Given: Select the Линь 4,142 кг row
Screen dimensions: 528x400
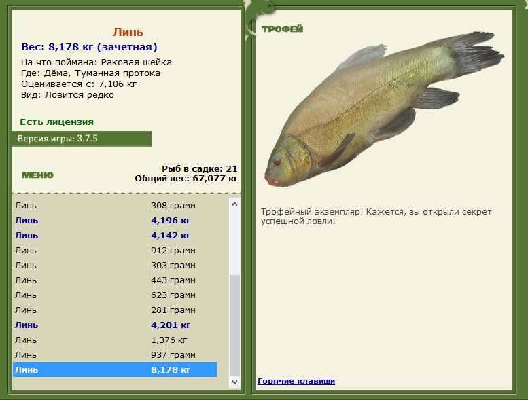Looking at the screenshot, I should (114, 236).
